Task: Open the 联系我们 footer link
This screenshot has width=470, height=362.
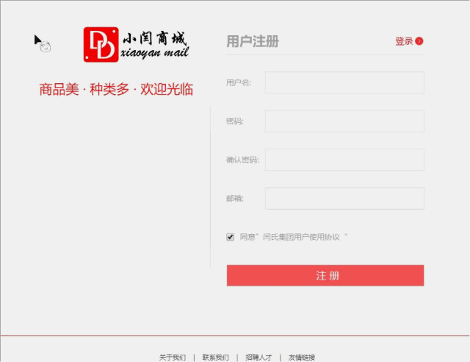Action: pyautogui.click(x=215, y=357)
